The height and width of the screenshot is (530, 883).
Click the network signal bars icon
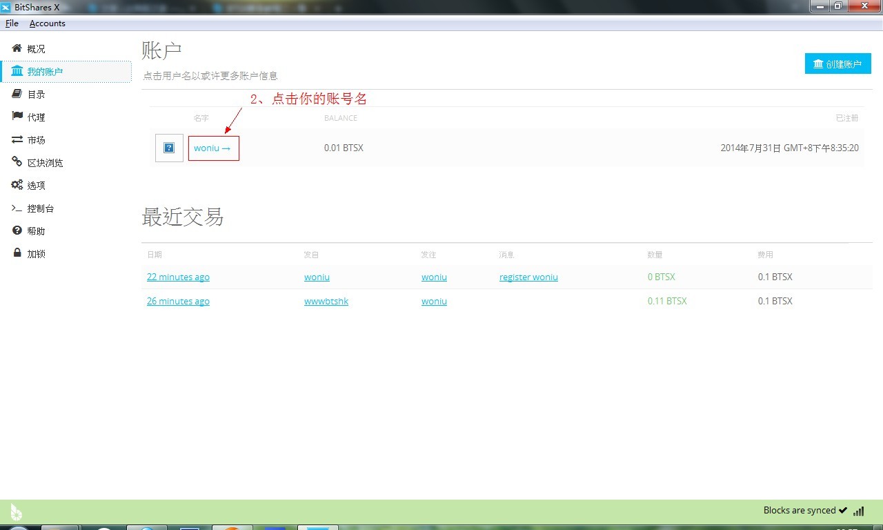pyautogui.click(x=859, y=511)
